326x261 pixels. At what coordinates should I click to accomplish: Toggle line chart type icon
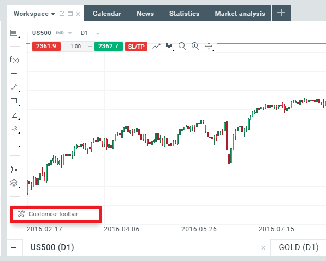[156, 46]
